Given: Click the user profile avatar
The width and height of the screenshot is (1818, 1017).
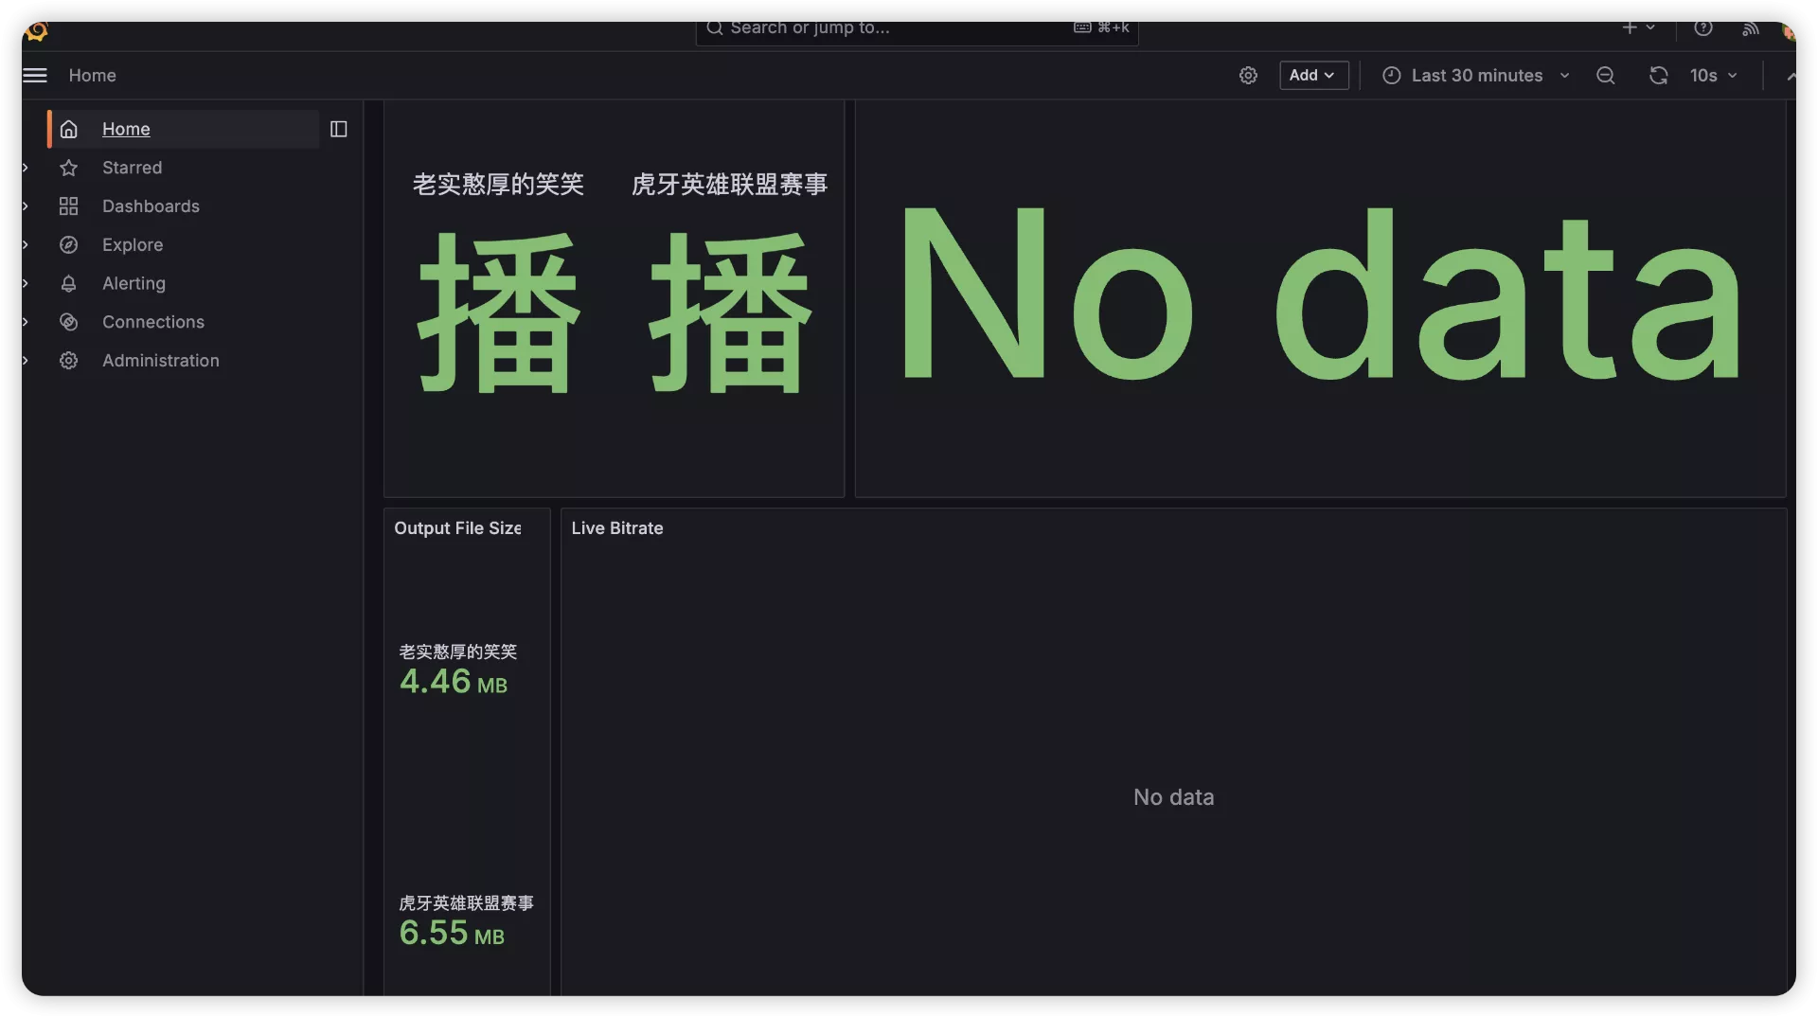Looking at the screenshot, I should pos(1787,31).
